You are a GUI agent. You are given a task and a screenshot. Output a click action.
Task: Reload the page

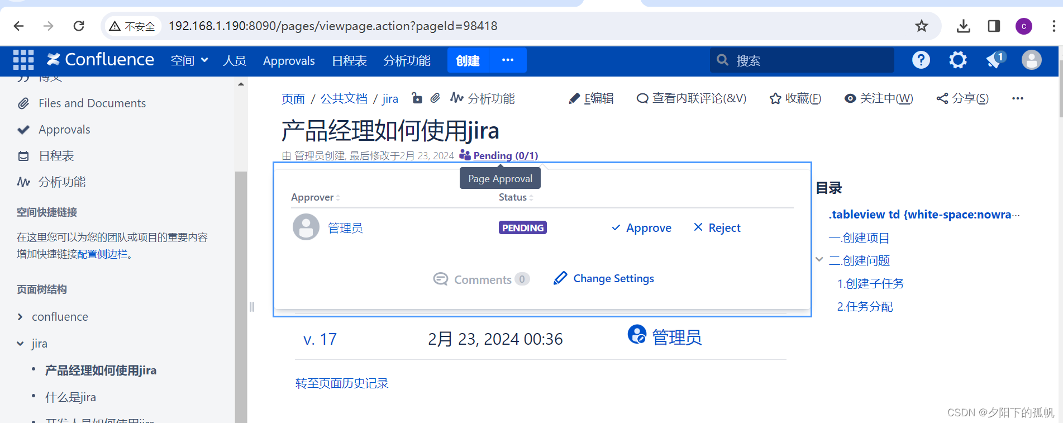pos(79,26)
